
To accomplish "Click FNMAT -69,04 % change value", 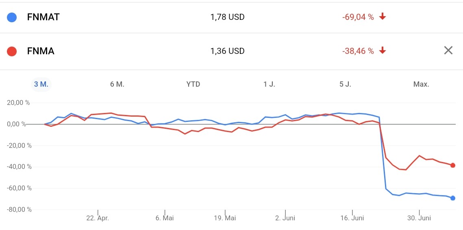I will [358, 17].
